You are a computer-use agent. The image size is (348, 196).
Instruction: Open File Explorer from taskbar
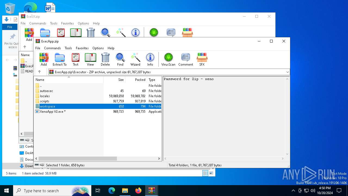[x=125, y=191]
